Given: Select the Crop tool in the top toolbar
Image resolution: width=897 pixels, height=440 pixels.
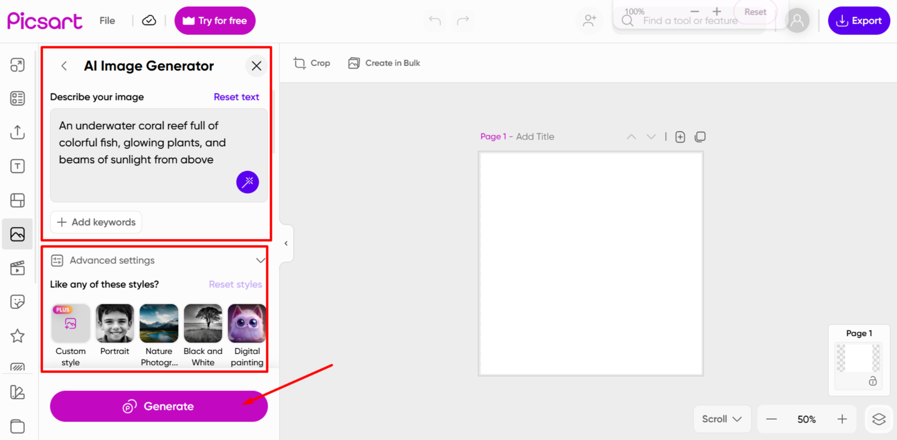Looking at the screenshot, I should 312,63.
